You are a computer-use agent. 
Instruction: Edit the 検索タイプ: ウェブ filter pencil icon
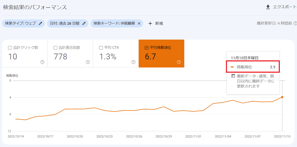40,24
